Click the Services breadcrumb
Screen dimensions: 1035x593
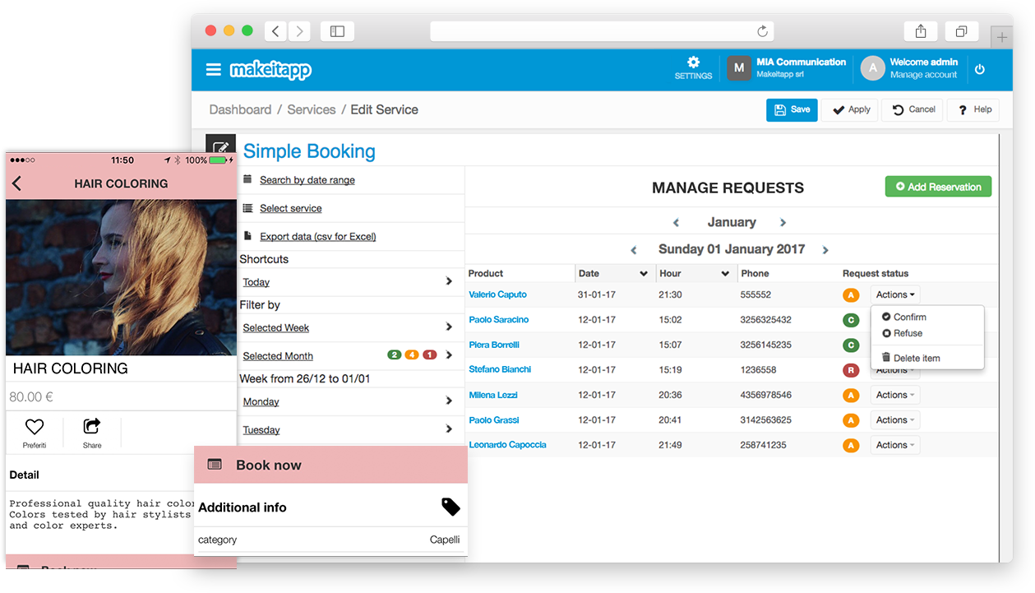[x=311, y=109]
